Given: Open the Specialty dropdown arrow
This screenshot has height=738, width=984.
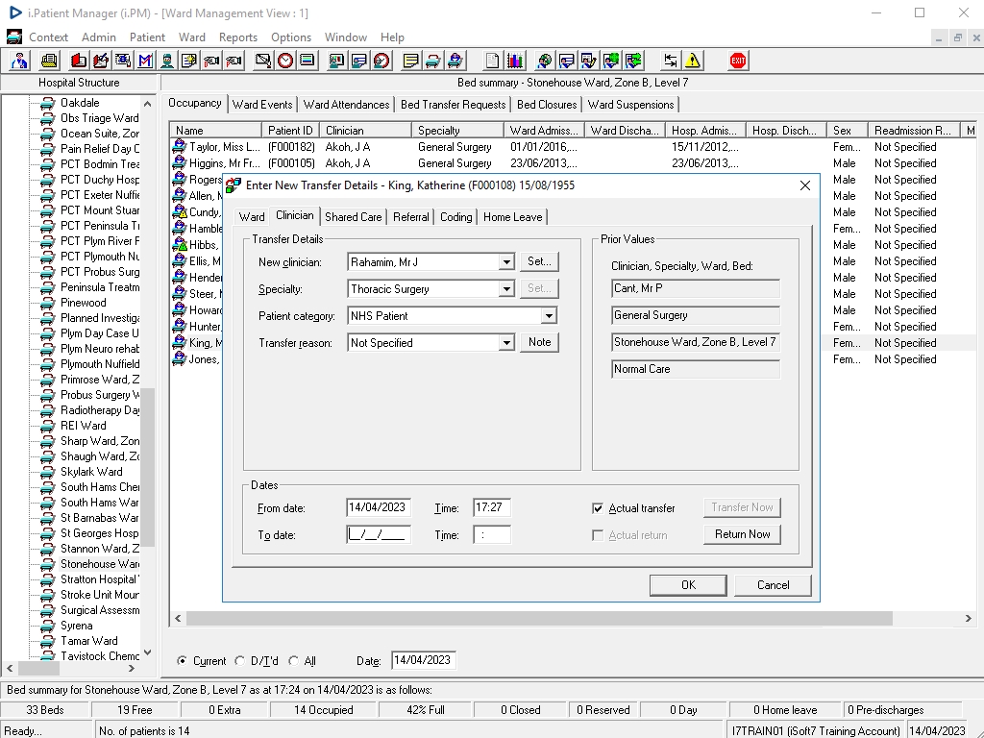Looking at the screenshot, I should 506,289.
